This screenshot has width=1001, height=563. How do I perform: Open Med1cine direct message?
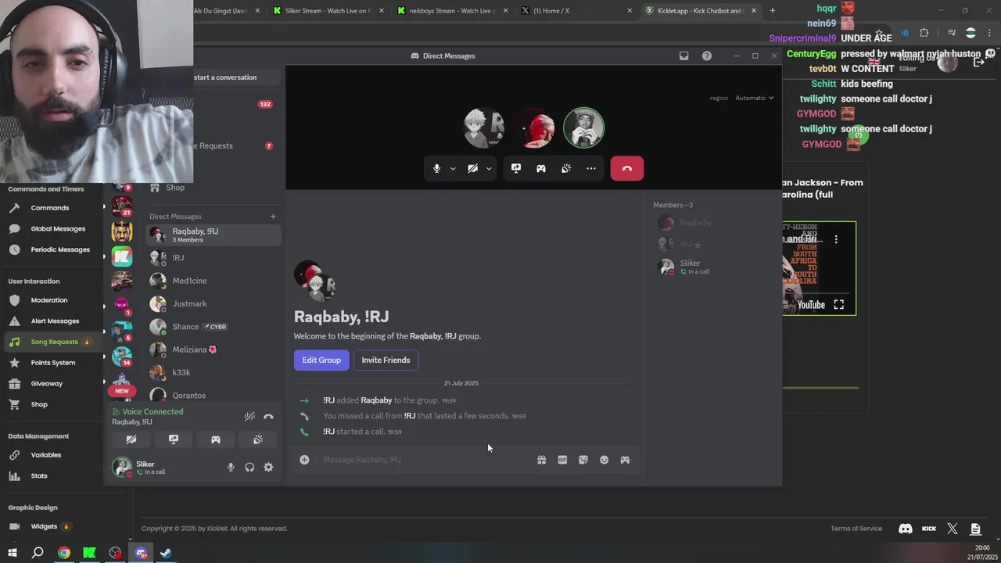tap(213, 281)
